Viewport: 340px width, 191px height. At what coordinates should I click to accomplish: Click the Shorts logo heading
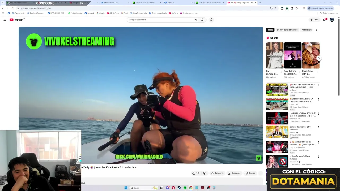[x=272, y=38]
